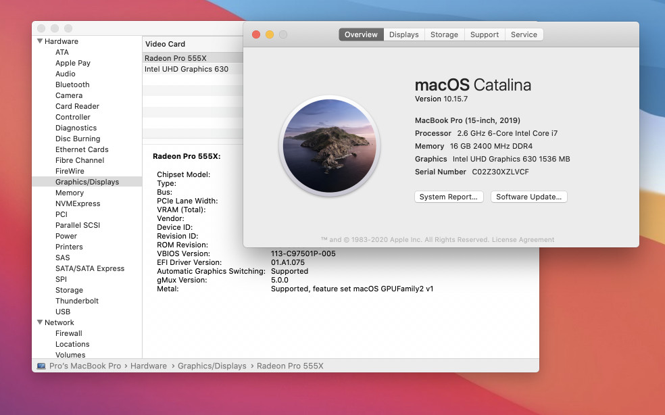The height and width of the screenshot is (415, 665).
Task: Minimize the About This Mac window
Action: tap(270, 34)
